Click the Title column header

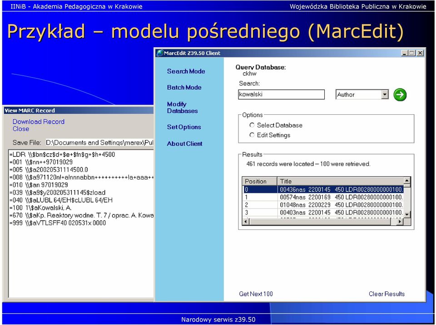click(x=340, y=181)
